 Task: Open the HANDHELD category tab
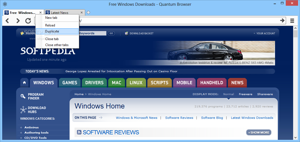pyautogui.click(x=212, y=83)
